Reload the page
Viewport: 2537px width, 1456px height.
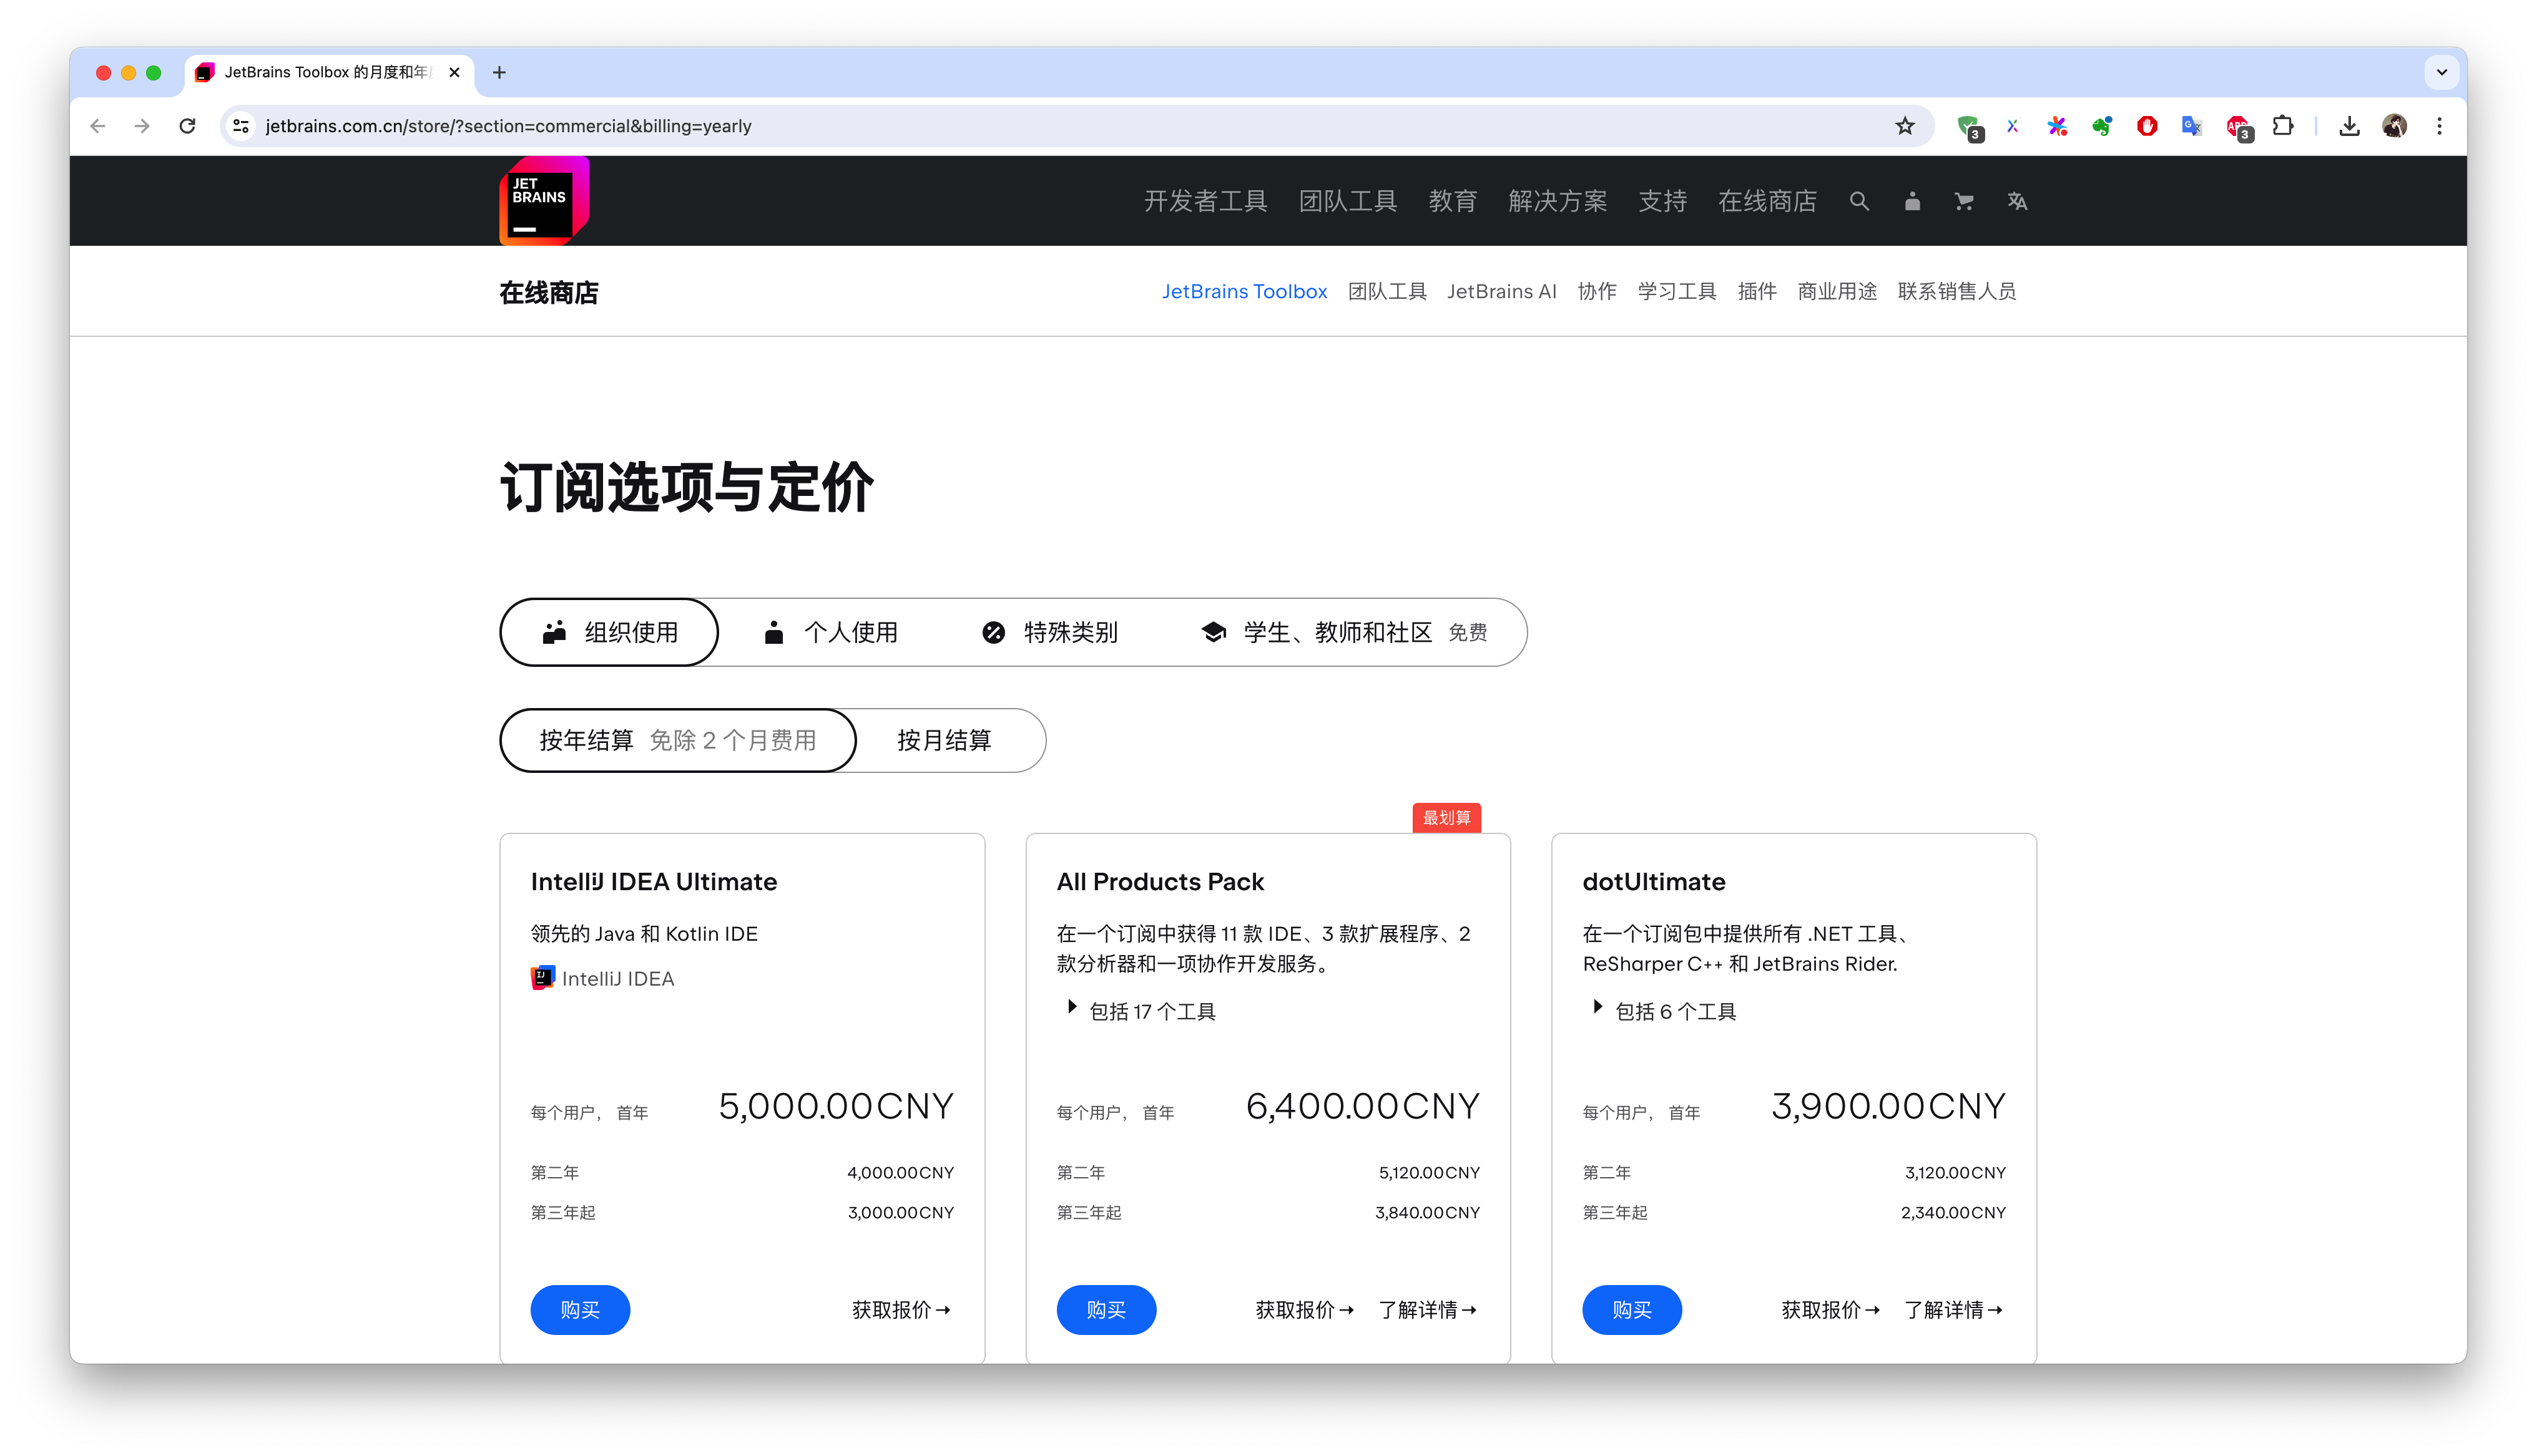[x=187, y=126]
